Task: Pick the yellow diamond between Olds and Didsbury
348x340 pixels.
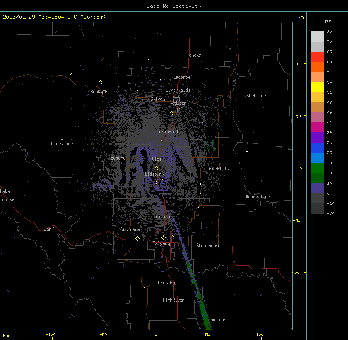Action: point(157,168)
